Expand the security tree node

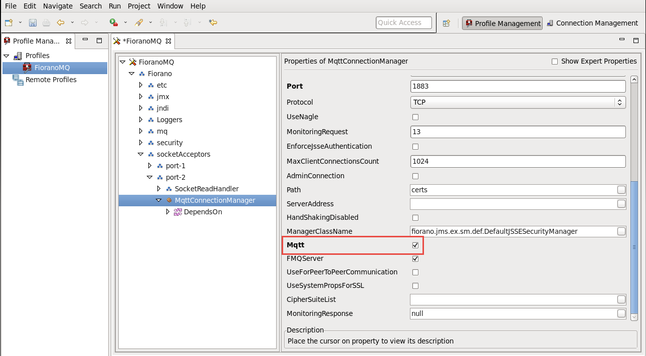click(141, 143)
